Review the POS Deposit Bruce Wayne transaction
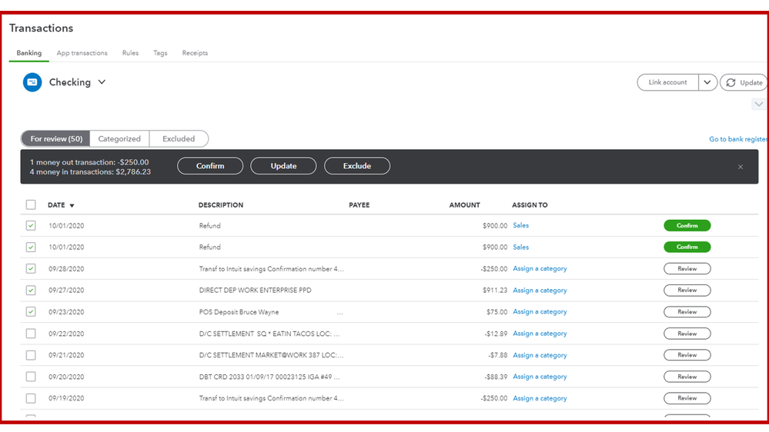This screenshot has height=432, width=769. tap(687, 312)
